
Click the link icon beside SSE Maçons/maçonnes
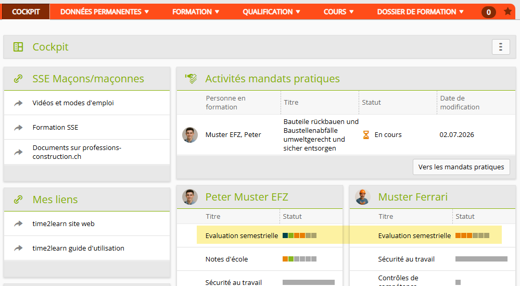click(x=18, y=79)
